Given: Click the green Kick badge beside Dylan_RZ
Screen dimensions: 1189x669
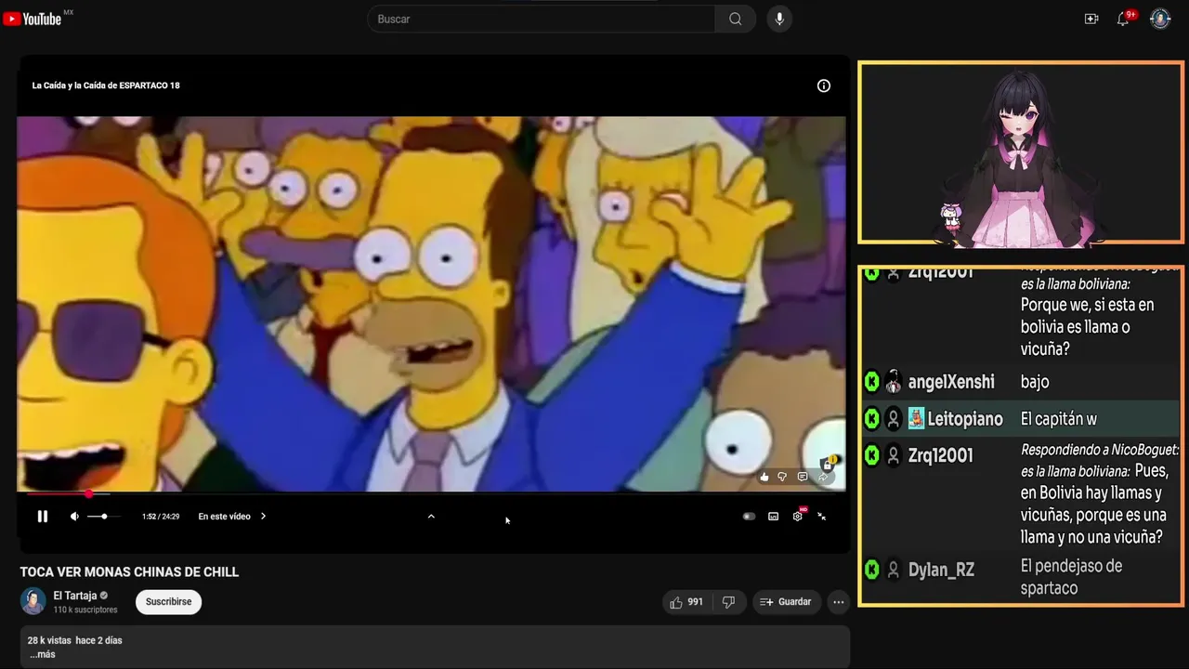Looking at the screenshot, I should coord(871,570).
